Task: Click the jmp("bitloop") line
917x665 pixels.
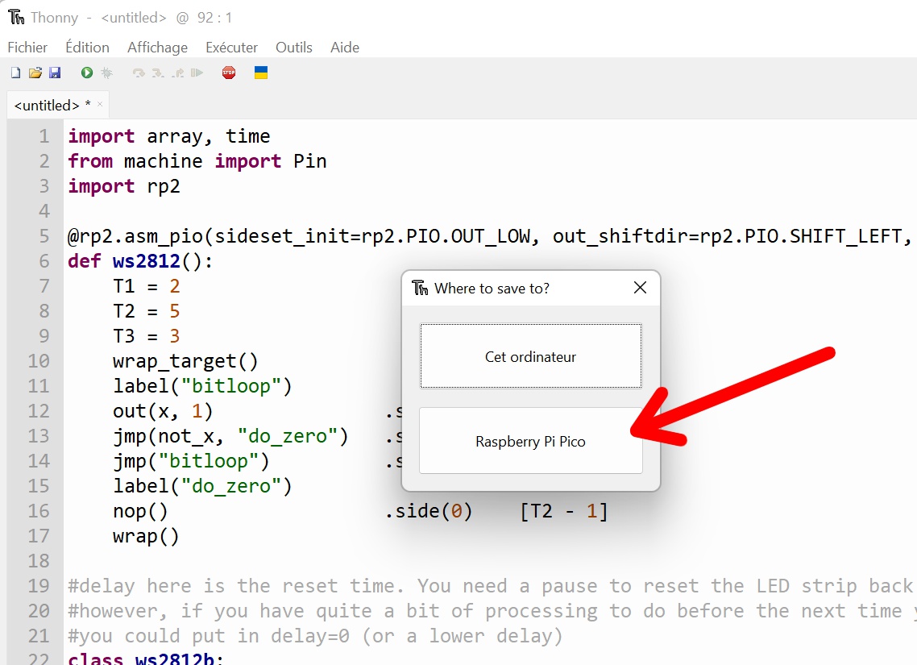Action: 191,461
